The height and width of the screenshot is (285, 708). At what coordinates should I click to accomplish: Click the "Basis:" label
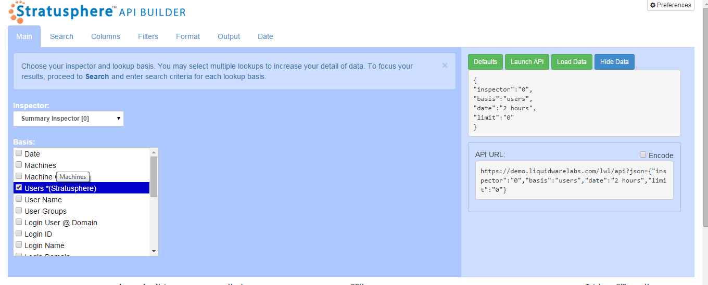point(24,142)
